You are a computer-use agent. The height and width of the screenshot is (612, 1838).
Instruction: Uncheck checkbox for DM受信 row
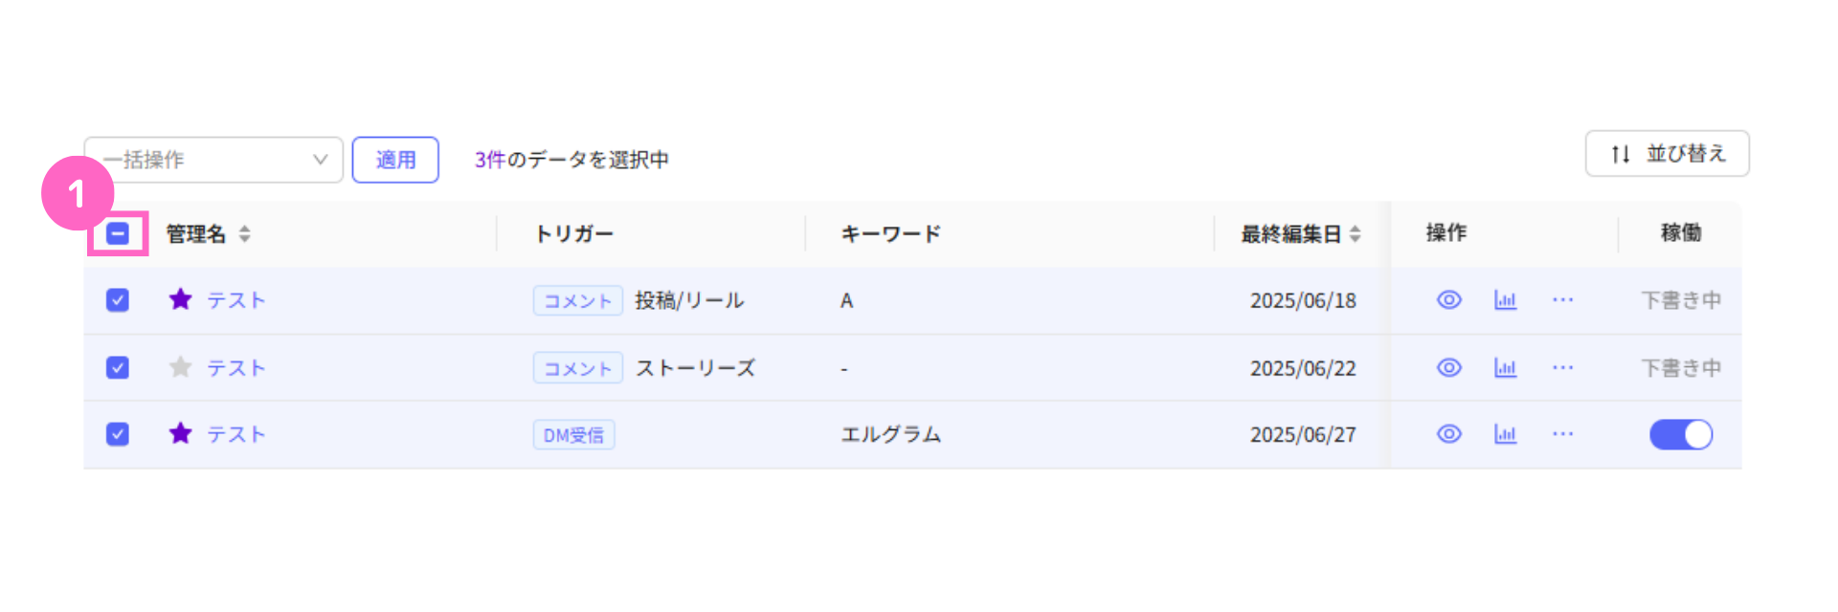(118, 434)
